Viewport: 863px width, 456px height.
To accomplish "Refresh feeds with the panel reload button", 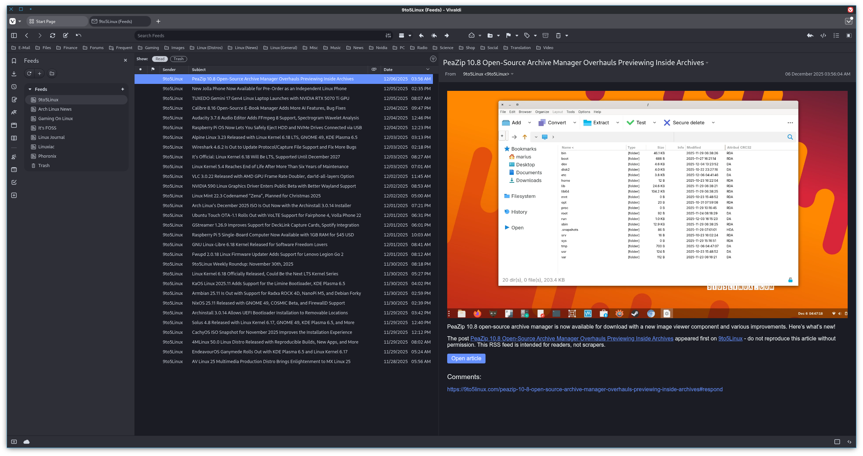I will tap(29, 73).
